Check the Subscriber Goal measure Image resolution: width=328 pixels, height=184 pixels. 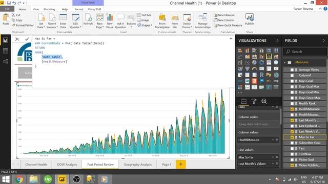tap(292, 143)
